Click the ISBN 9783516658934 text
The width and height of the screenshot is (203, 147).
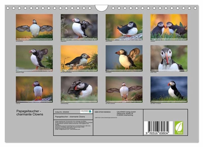103,112
